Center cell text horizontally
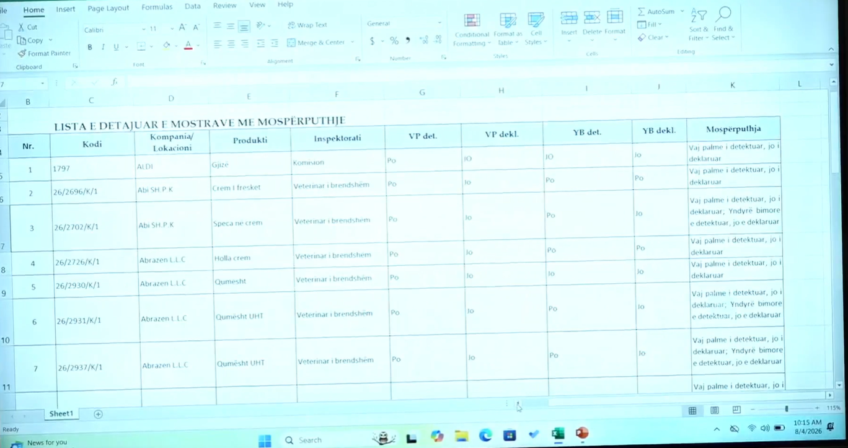Screen dimensions: 848x448 click(231, 44)
